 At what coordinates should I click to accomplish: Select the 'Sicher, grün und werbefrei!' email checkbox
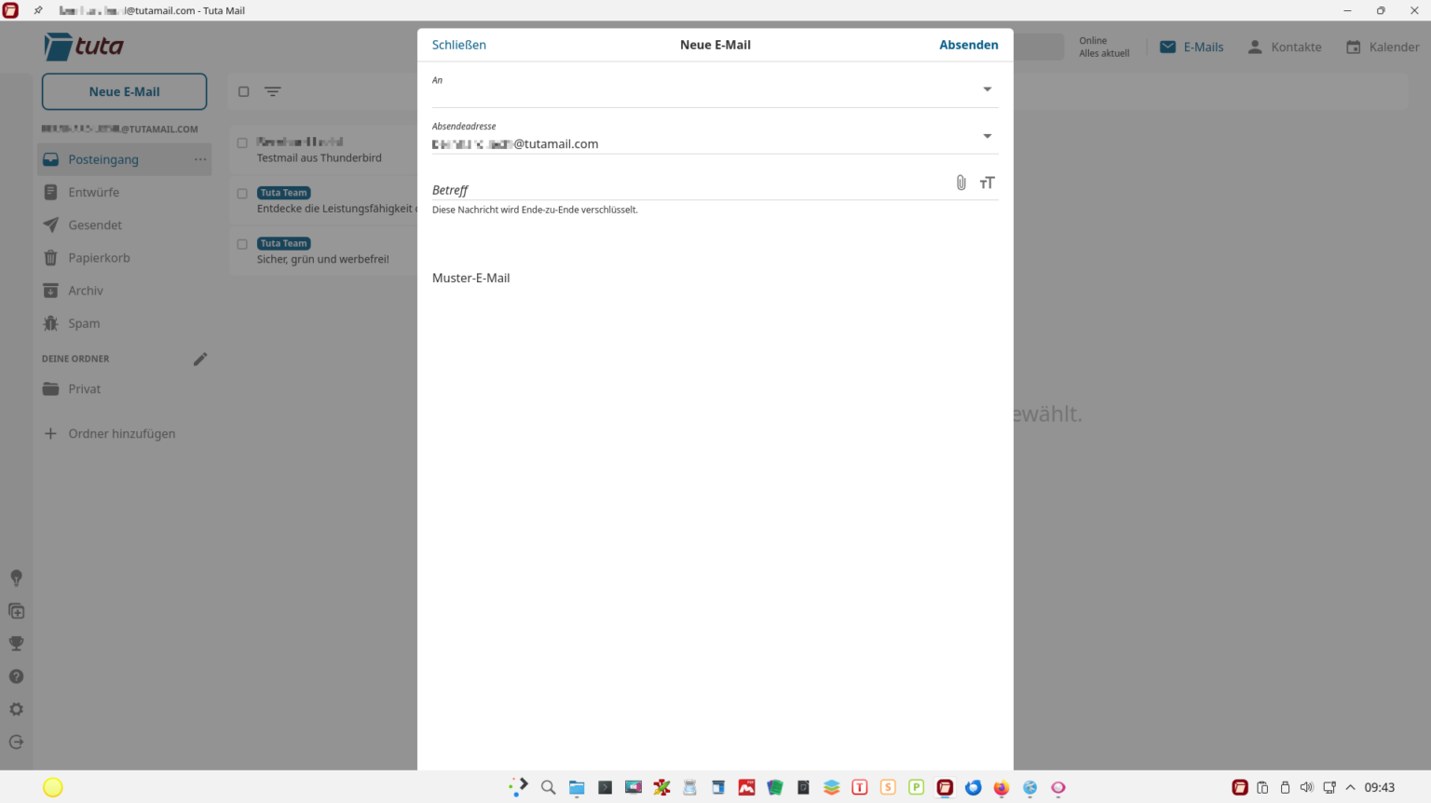[242, 244]
